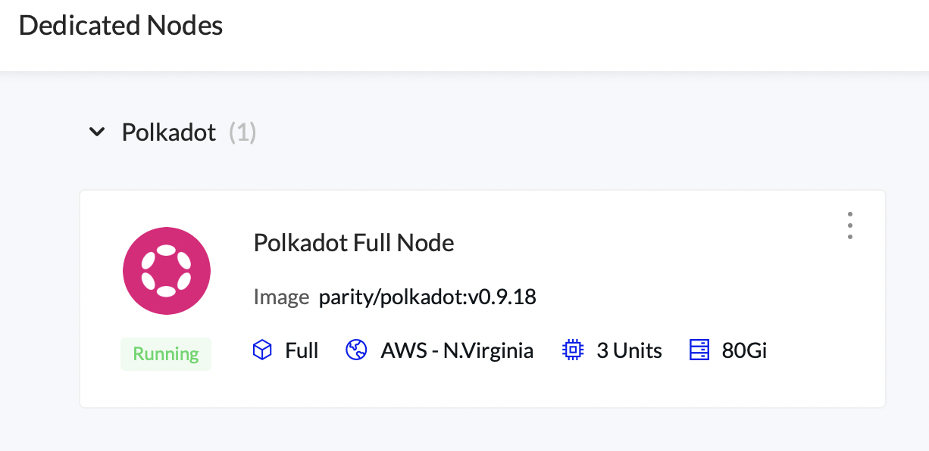Open the Dedicated Nodes page title
This screenshot has width=929, height=451.
(120, 25)
